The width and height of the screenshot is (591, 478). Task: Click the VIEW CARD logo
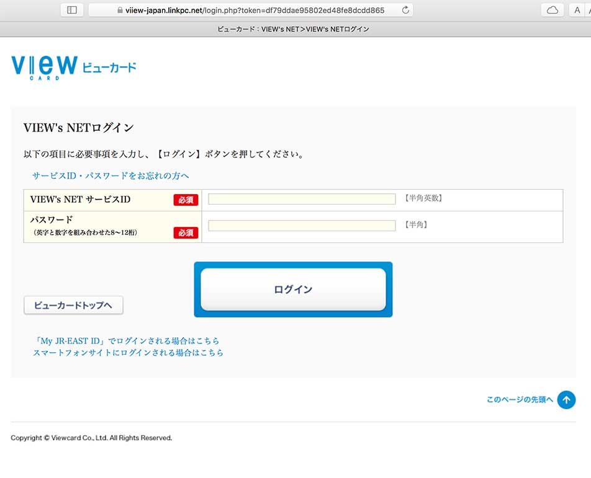tap(73, 68)
